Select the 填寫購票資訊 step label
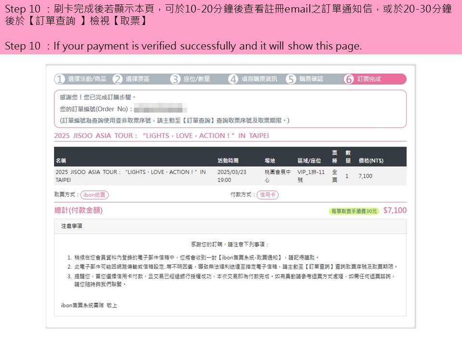The width and height of the screenshot is (462, 346). [x=259, y=79]
